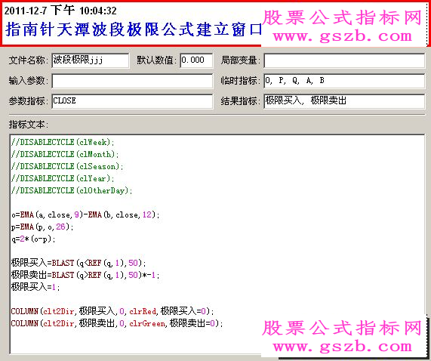Click the 默认数值 field showing 0.000
Viewport: 431px width, 361px height.
coord(196,60)
